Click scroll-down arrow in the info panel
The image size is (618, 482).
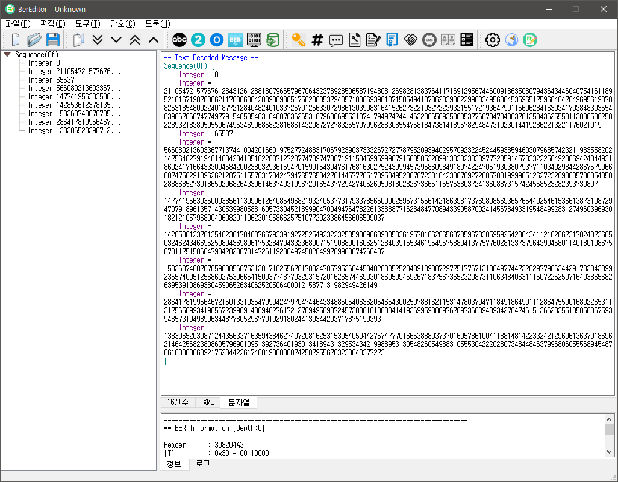[x=610, y=452]
